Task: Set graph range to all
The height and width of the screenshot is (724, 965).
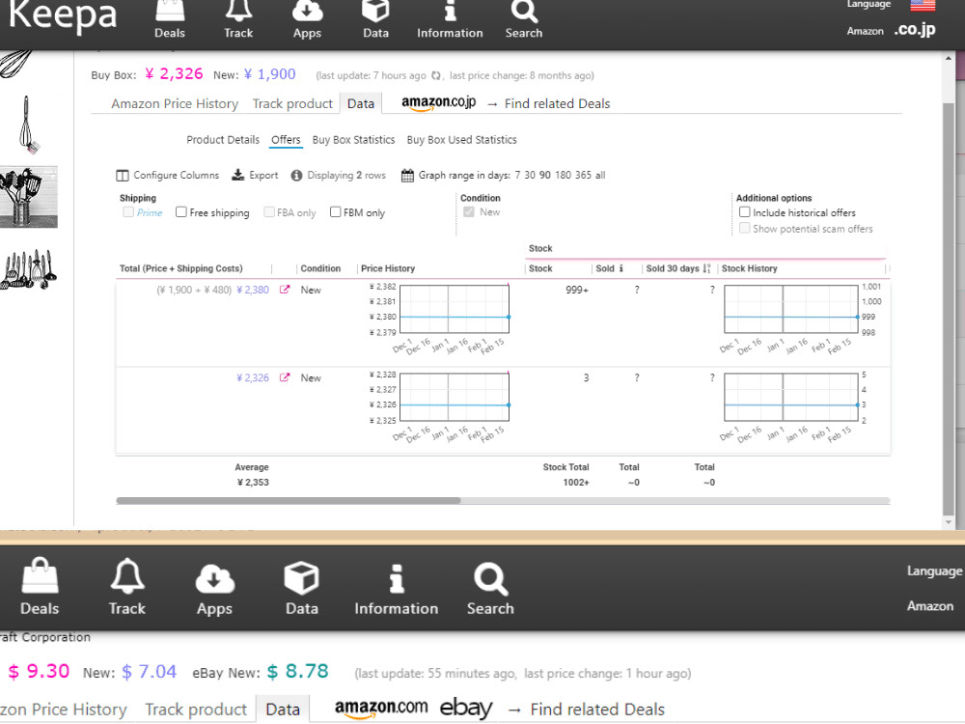Action: coord(600,175)
